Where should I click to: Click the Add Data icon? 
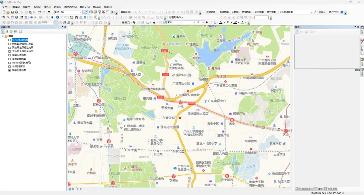coord(49,12)
